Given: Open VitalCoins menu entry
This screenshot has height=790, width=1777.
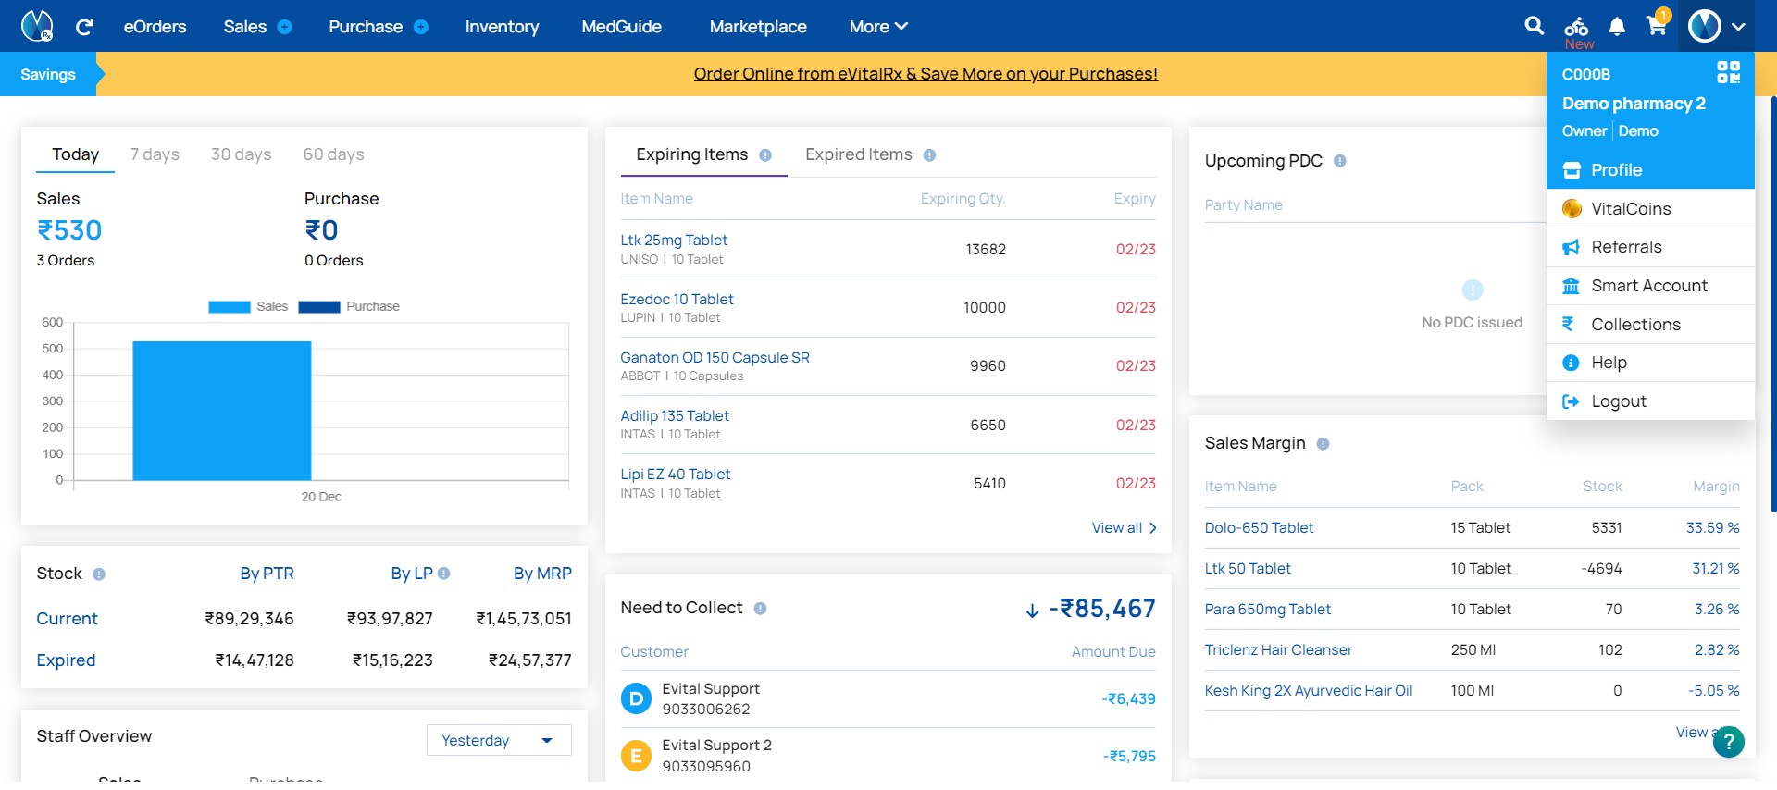Looking at the screenshot, I should pyautogui.click(x=1650, y=209).
